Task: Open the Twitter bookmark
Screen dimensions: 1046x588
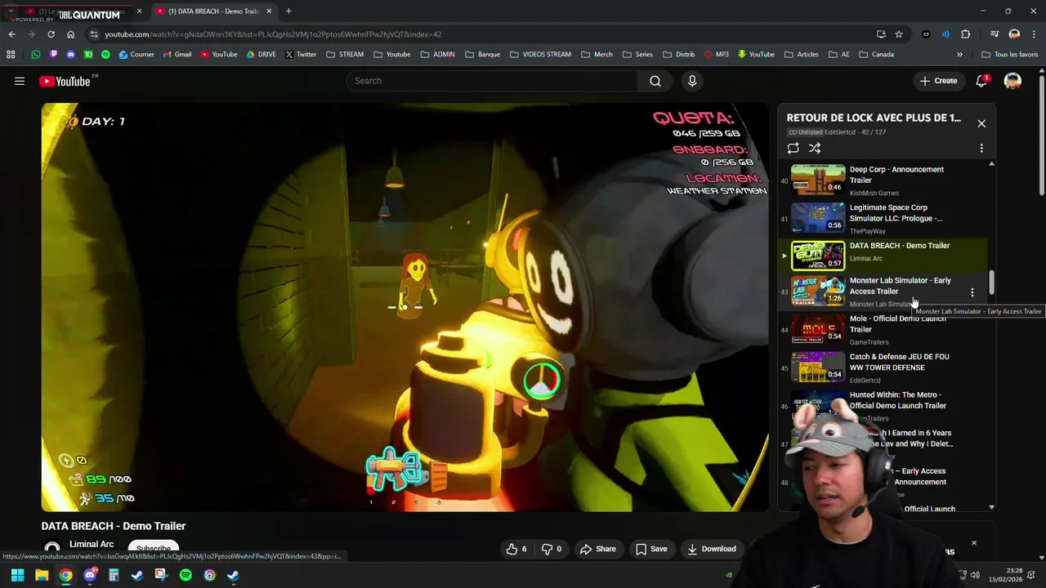Action: tap(300, 55)
